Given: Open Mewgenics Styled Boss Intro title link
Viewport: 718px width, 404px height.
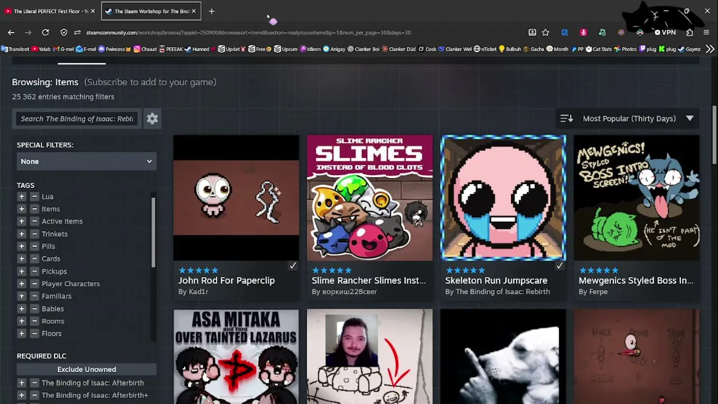Looking at the screenshot, I should pos(636,281).
